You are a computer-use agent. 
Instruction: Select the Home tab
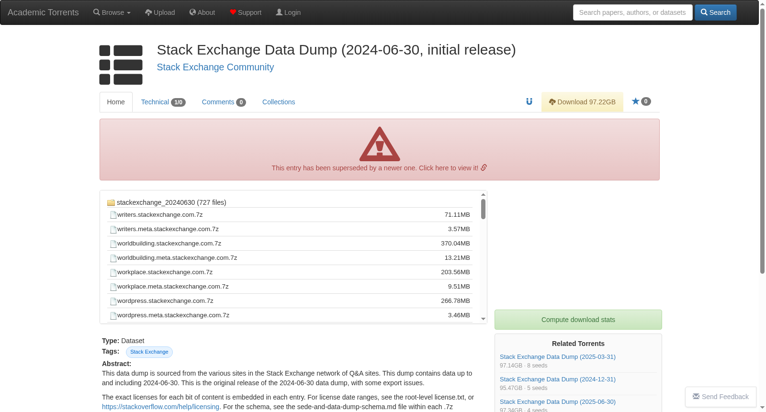116,102
